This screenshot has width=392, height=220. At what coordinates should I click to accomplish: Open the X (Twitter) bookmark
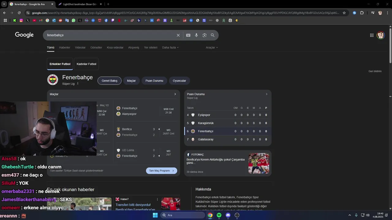pyautogui.click(x=28, y=20)
